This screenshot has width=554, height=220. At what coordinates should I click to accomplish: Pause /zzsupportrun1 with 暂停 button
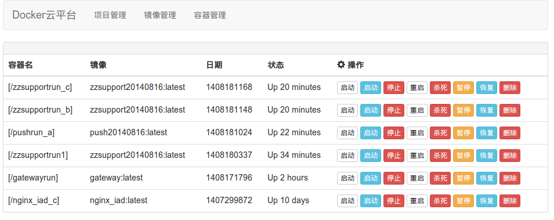(464, 156)
